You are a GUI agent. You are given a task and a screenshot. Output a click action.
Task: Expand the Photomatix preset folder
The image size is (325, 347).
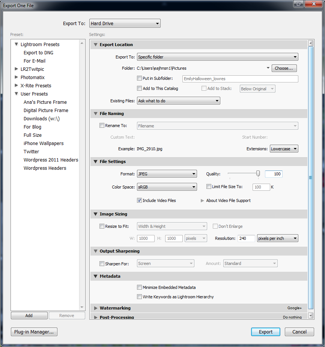click(17, 77)
